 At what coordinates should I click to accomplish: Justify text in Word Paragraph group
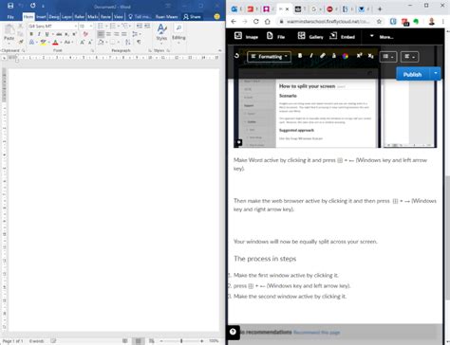[x=124, y=34]
